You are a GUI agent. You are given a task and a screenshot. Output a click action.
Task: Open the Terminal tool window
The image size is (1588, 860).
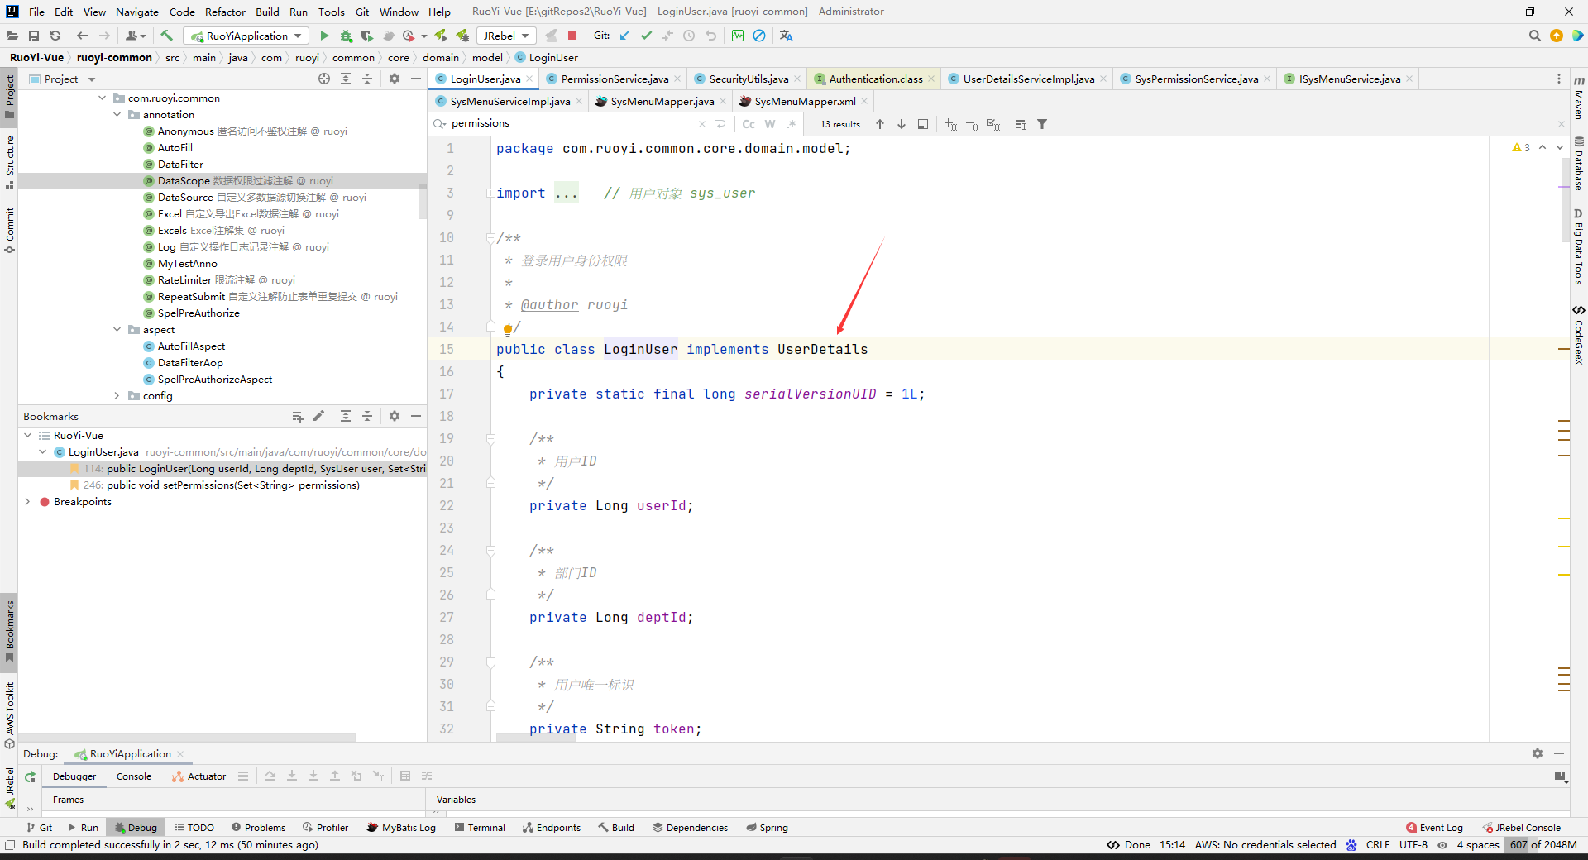pos(480,827)
